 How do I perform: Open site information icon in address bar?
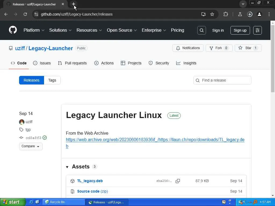pos(36,14)
